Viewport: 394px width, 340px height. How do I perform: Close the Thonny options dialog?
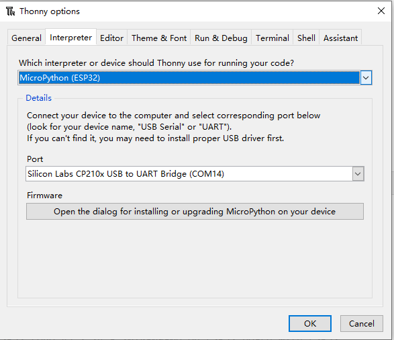381,11
